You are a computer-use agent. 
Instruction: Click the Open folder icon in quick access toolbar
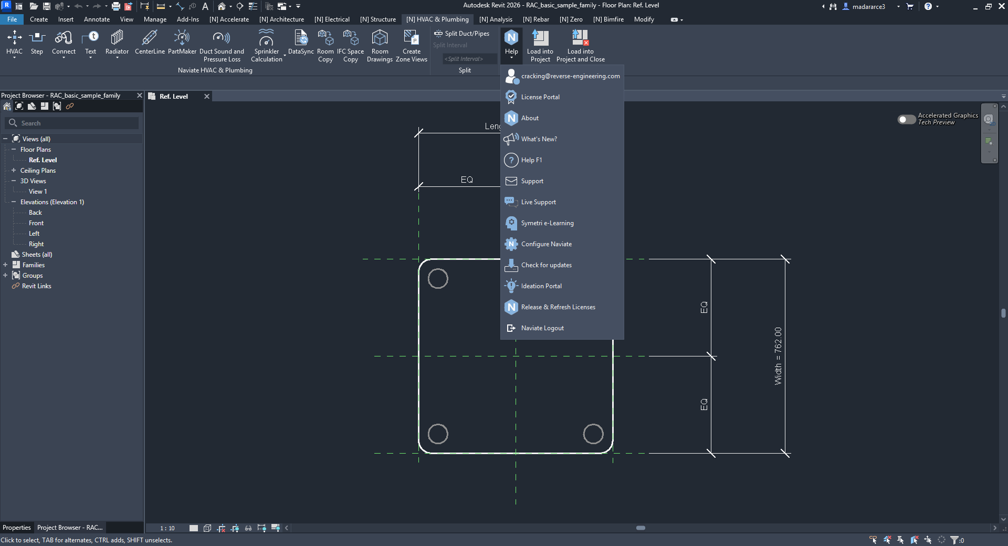tap(34, 6)
